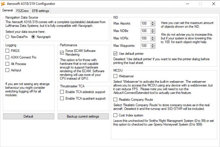This screenshot has height=147, width=220.
Task: Enable the MCDU Webserver checkbox
Action: (x=115, y=76)
